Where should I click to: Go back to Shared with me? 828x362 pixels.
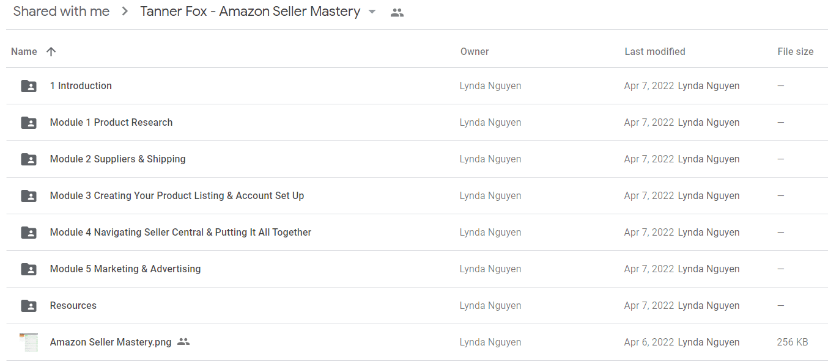point(61,12)
